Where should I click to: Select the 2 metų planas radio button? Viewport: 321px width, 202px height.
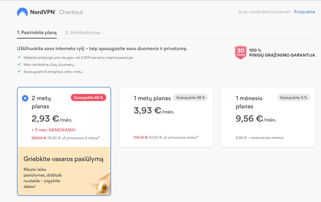[x=25, y=98]
